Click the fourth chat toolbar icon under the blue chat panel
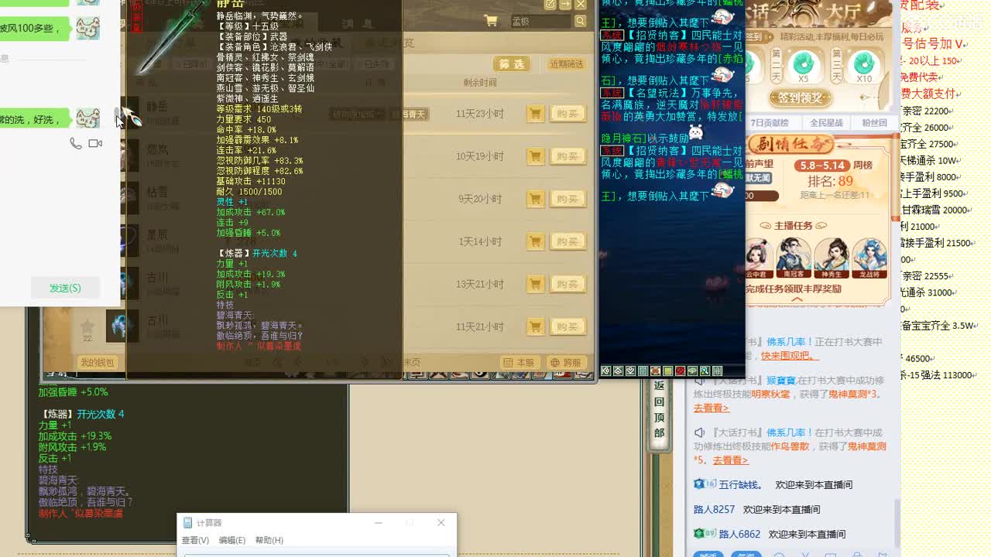Image resolution: width=991 pixels, height=557 pixels. click(643, 371)
